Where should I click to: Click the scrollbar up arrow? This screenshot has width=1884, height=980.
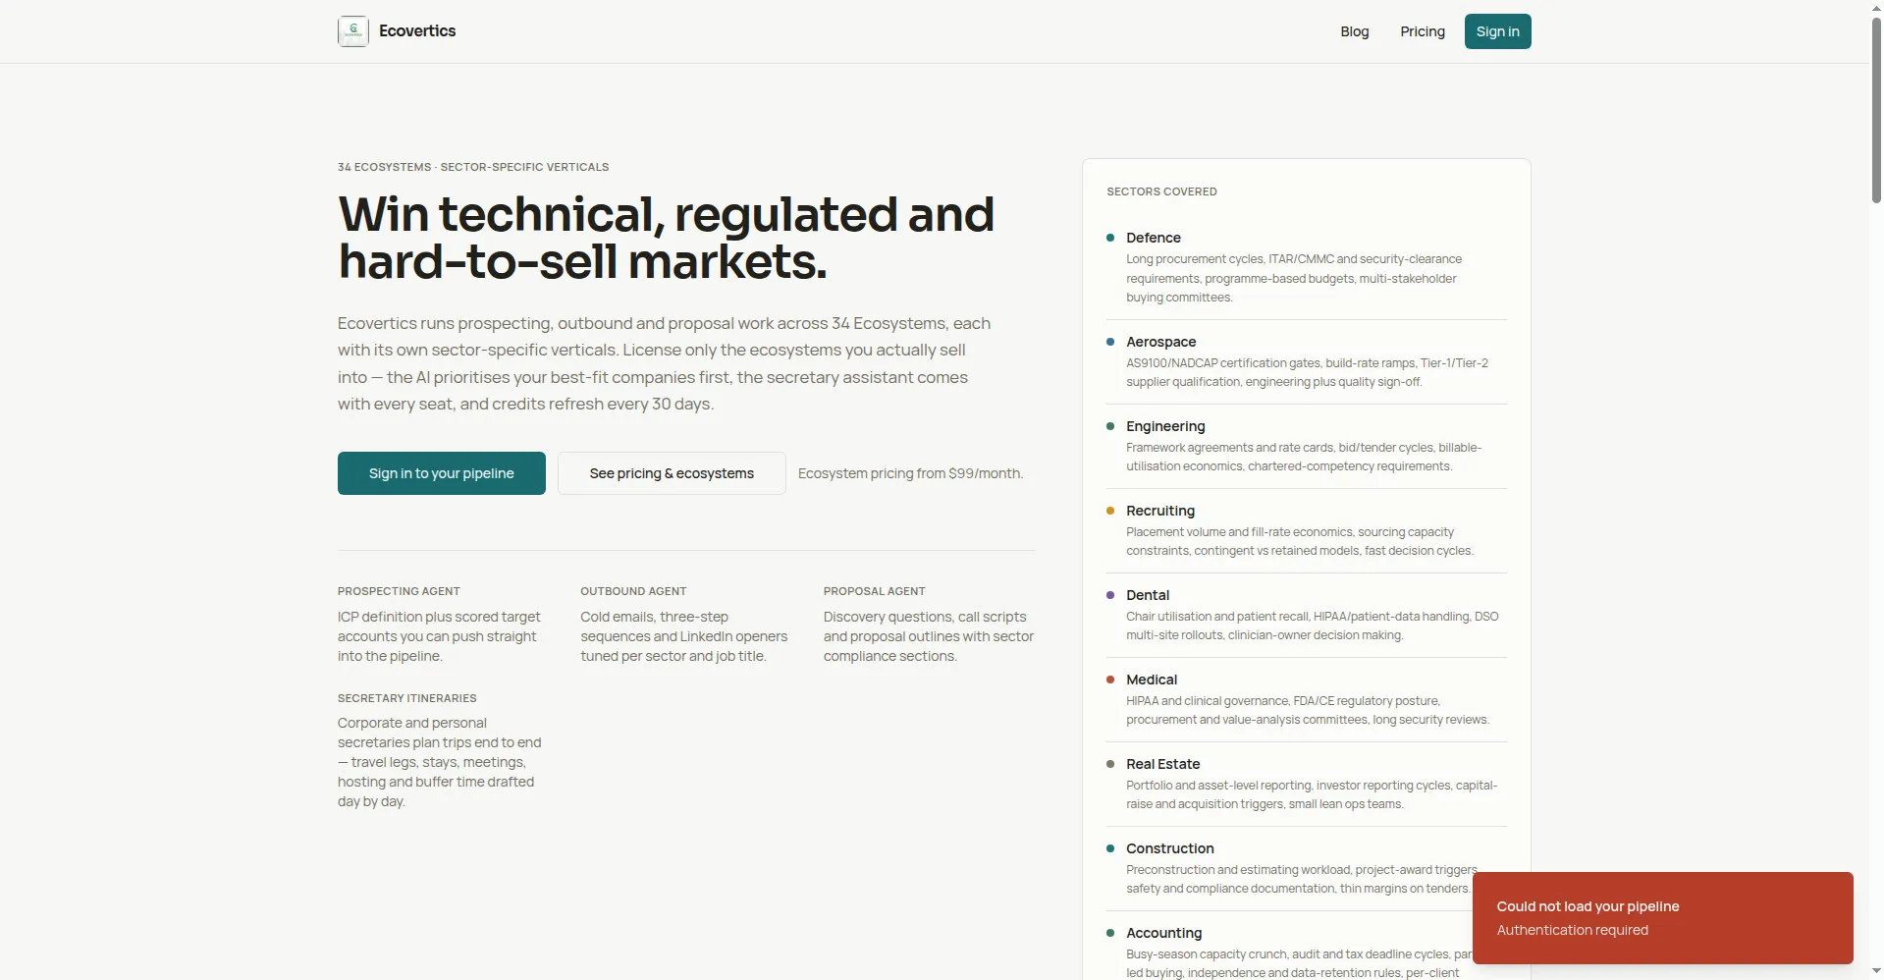[1876, 8]
